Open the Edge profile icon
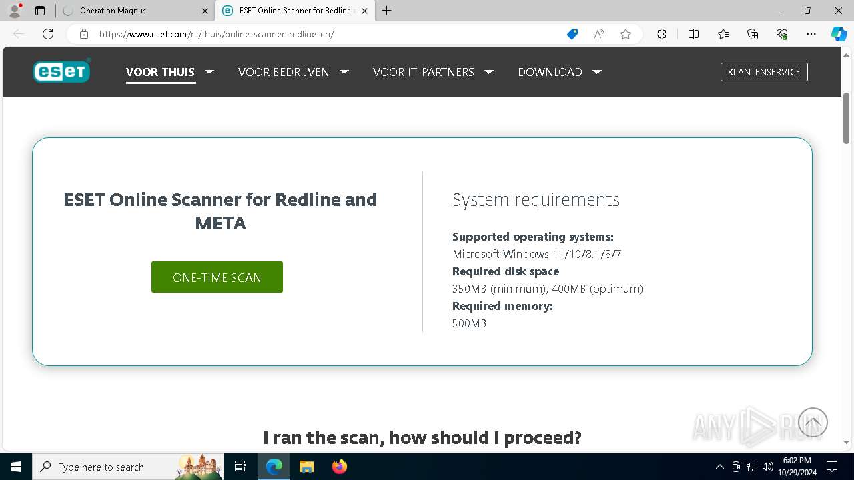854x480 pixels. pos(15,11)
